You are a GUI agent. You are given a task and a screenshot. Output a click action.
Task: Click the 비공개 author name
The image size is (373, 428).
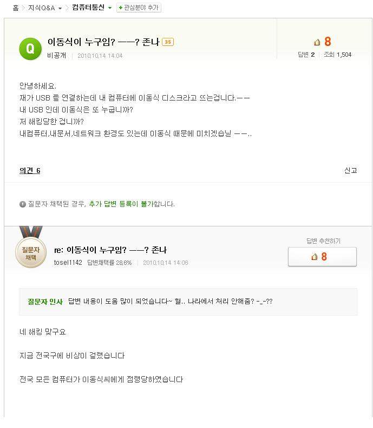(57, 56)
